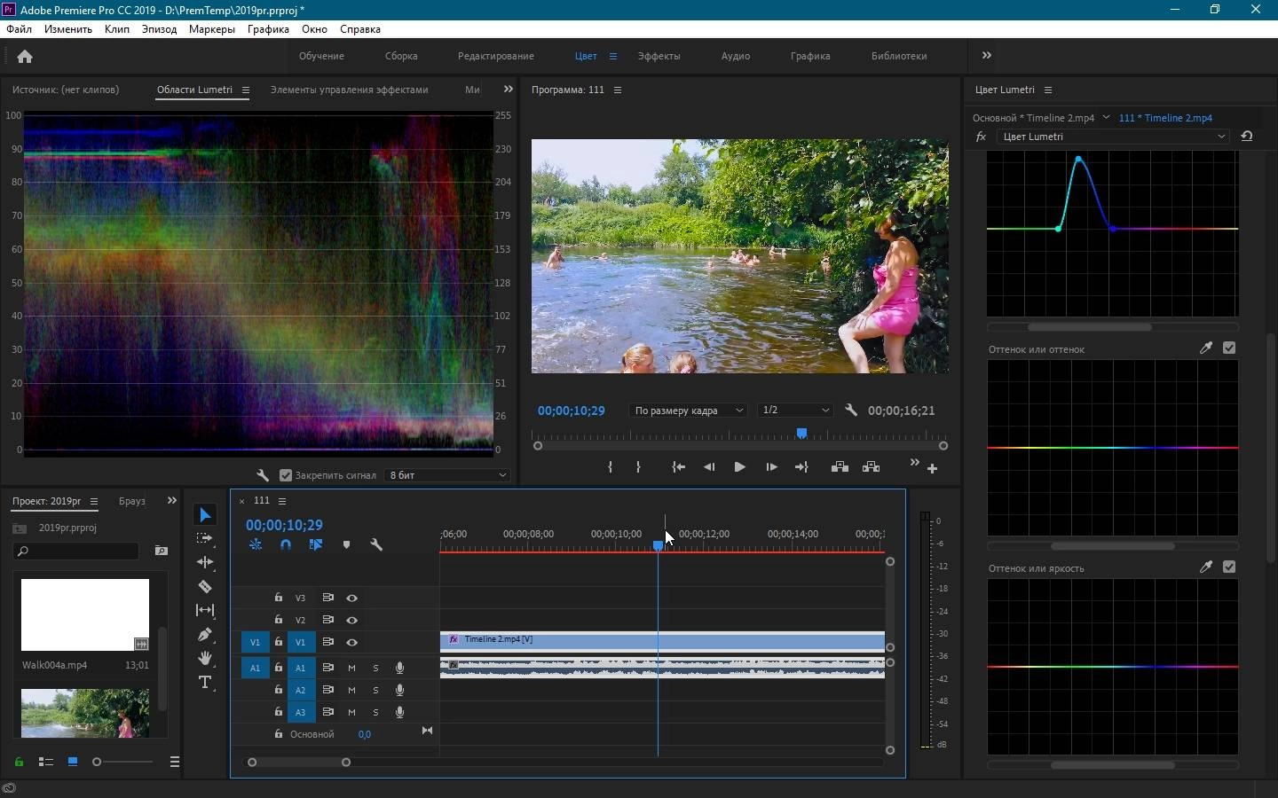Select the Track Select Forward tool
The image size is (1278, 798).
(x=205, y=538)
